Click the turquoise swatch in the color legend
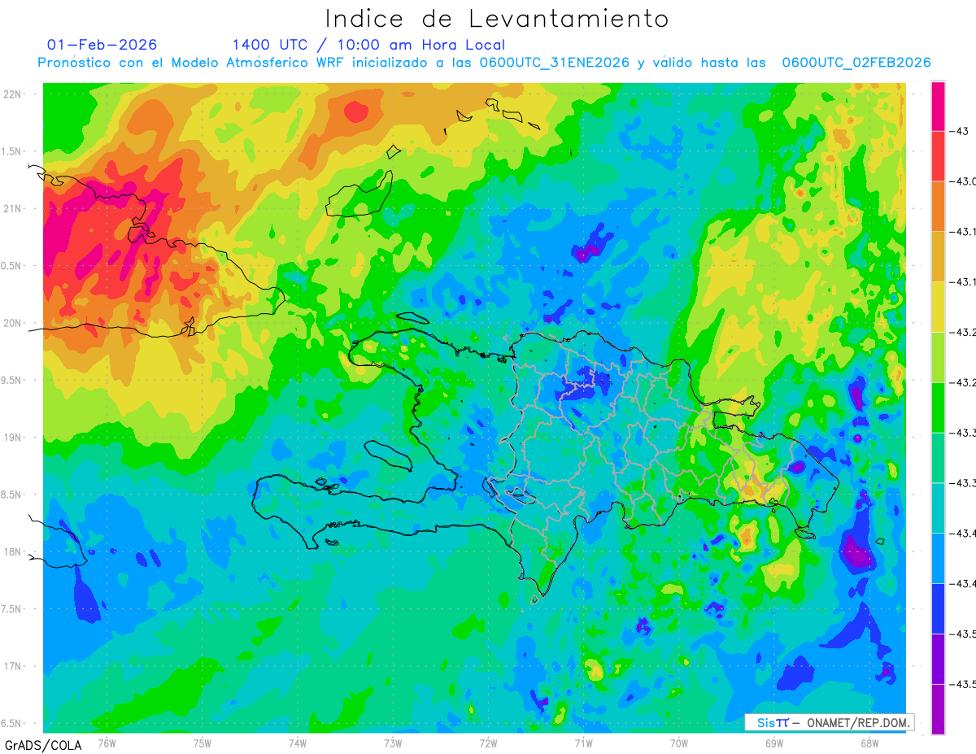This screenshot has height=754, width=976. click(x=938, y=508)
